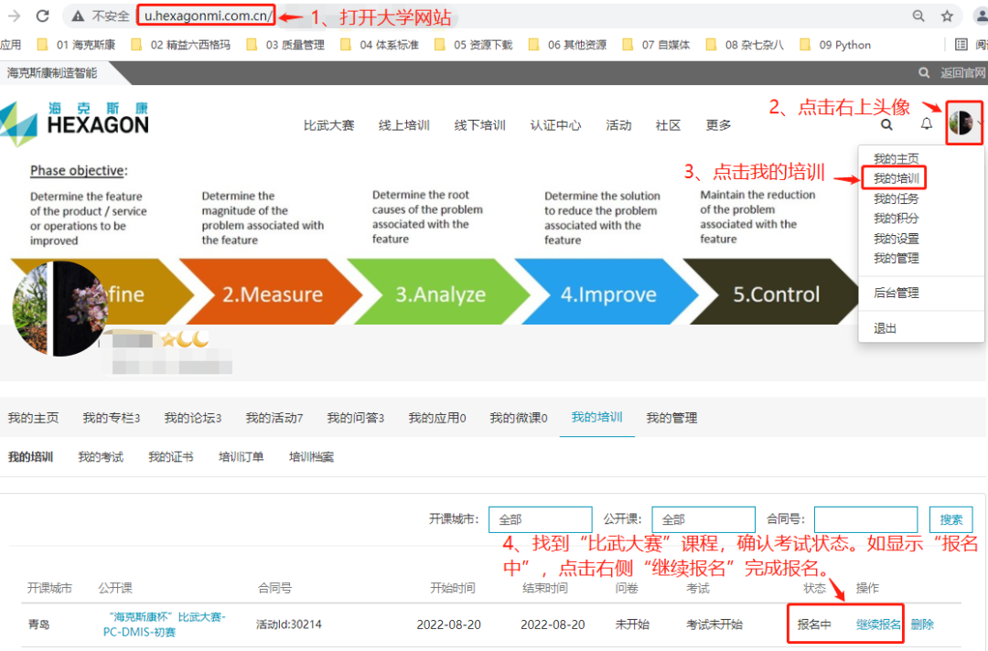Open the 公开课 filter dropdown
This screenshot has height=651, width=988.
(x=703, y=519)
